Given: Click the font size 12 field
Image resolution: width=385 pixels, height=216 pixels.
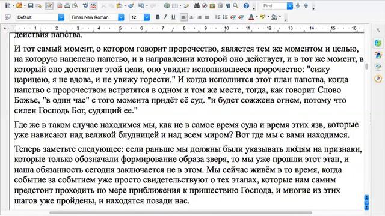Looking at the screenshot, I should (x=137, y=17).
